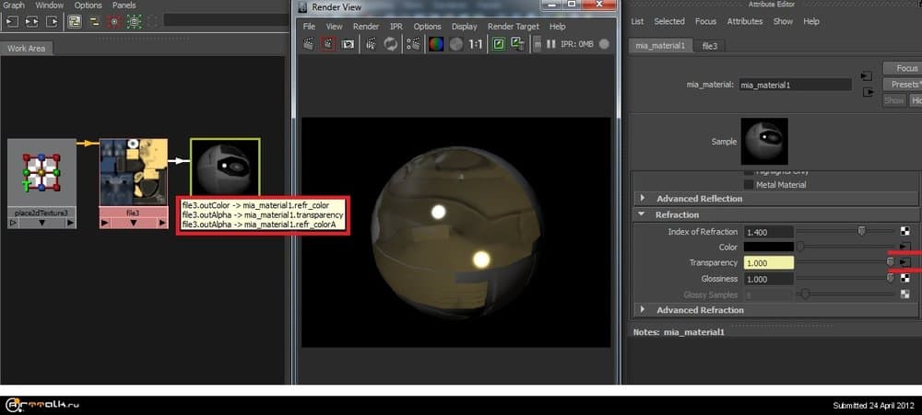Expand the Advanced Reflection section

point(643,199)
